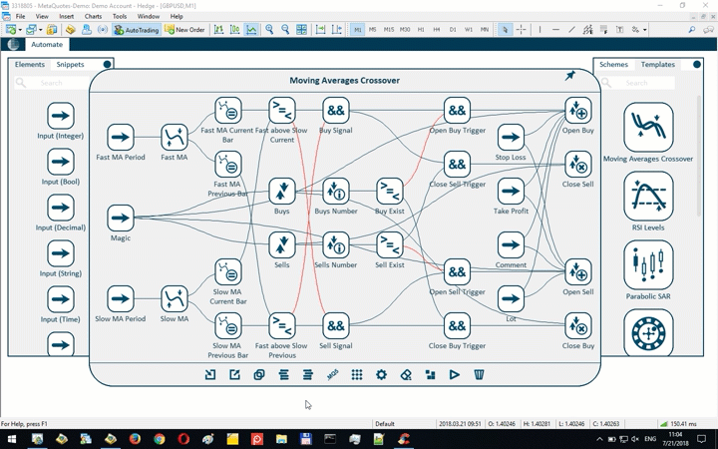Click the Buys Number node
718x449 pixels.
(336, 191)
